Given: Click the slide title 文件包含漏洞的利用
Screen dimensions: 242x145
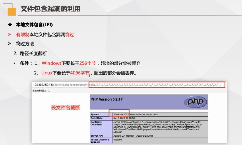Looking at the screenshot, I should pyautogui.click(x=51, y=9).
